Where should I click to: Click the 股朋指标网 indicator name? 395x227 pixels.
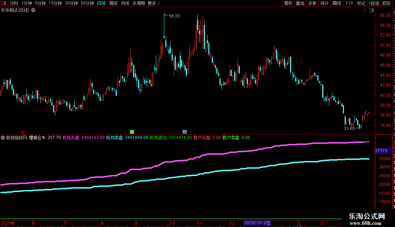click(x=17, y=138)
